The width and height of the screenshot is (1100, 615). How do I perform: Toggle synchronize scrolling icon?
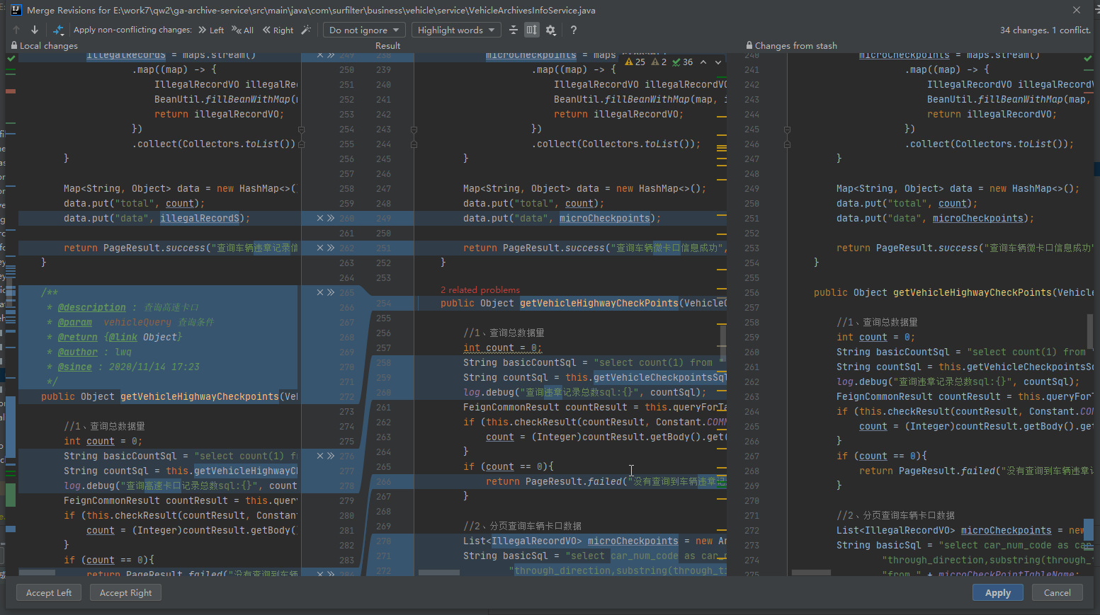532,30
